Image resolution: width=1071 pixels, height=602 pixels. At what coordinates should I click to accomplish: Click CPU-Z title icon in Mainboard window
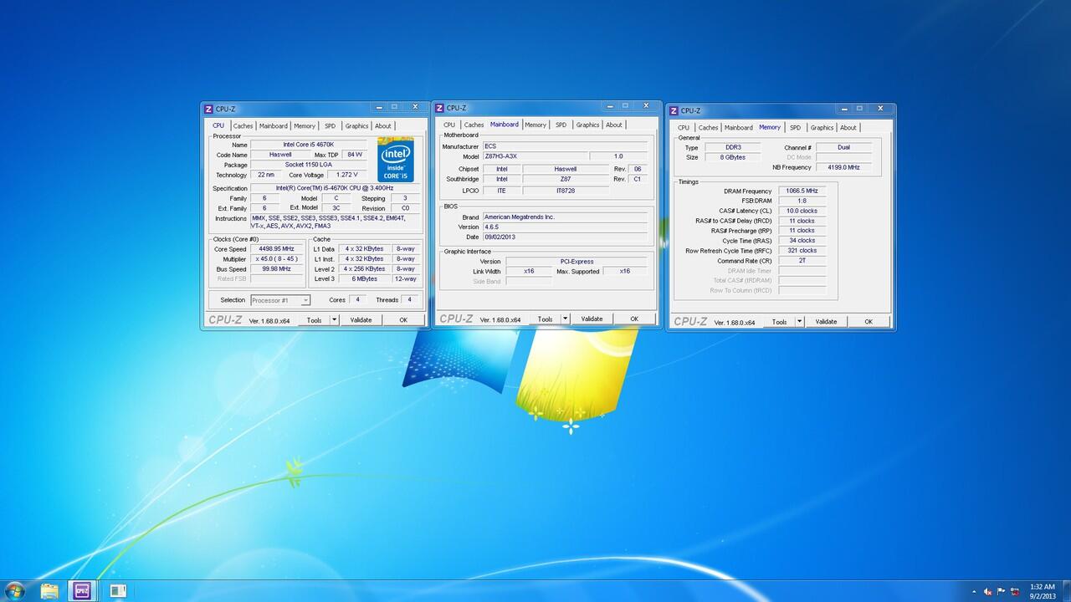tap(439, 108)
